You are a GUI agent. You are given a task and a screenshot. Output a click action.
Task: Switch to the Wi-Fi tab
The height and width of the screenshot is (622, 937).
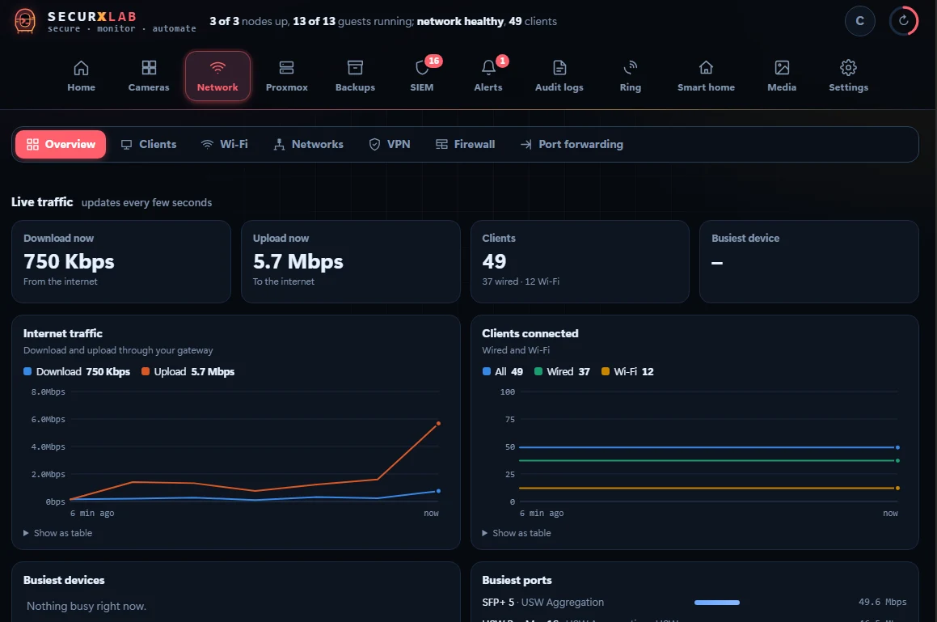point(225,144)
